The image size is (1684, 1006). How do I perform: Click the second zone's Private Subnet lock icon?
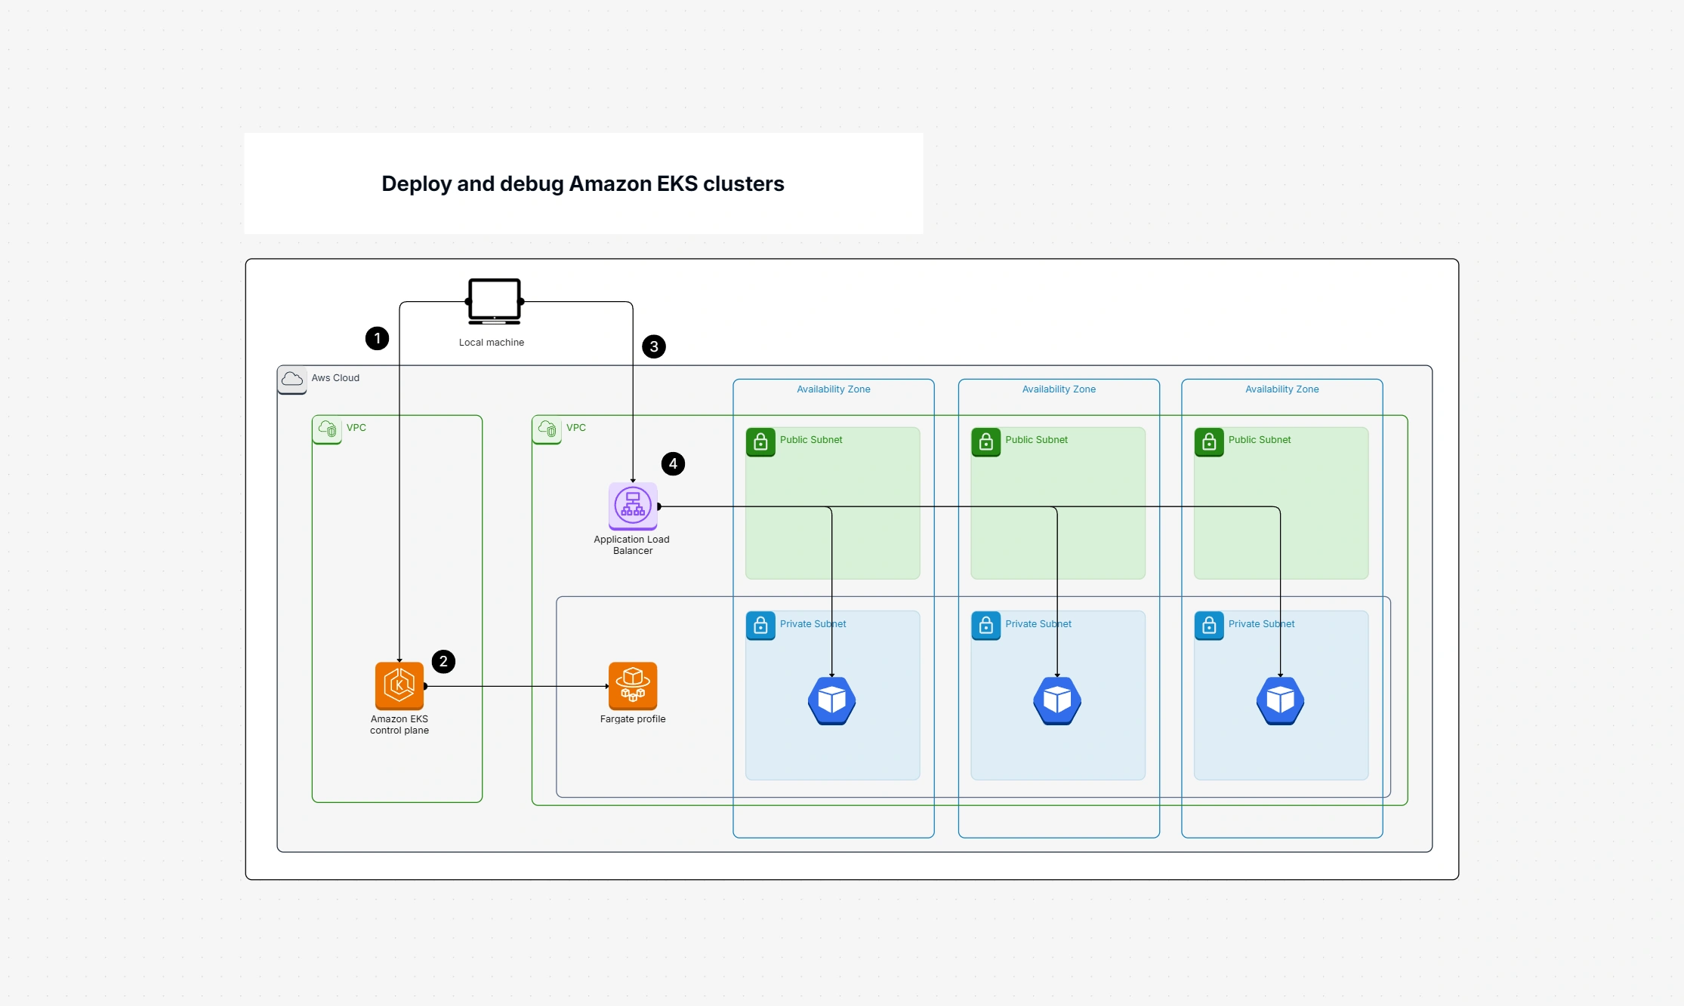click(x=986, y=626)
